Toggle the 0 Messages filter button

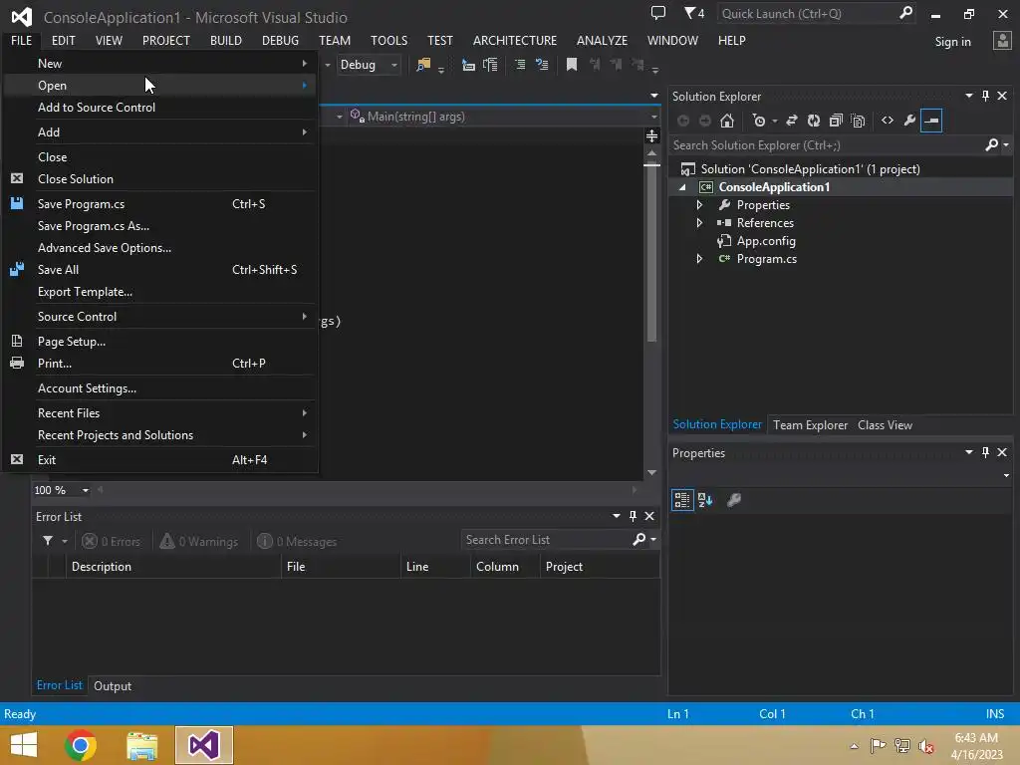[x=297, y=541]
